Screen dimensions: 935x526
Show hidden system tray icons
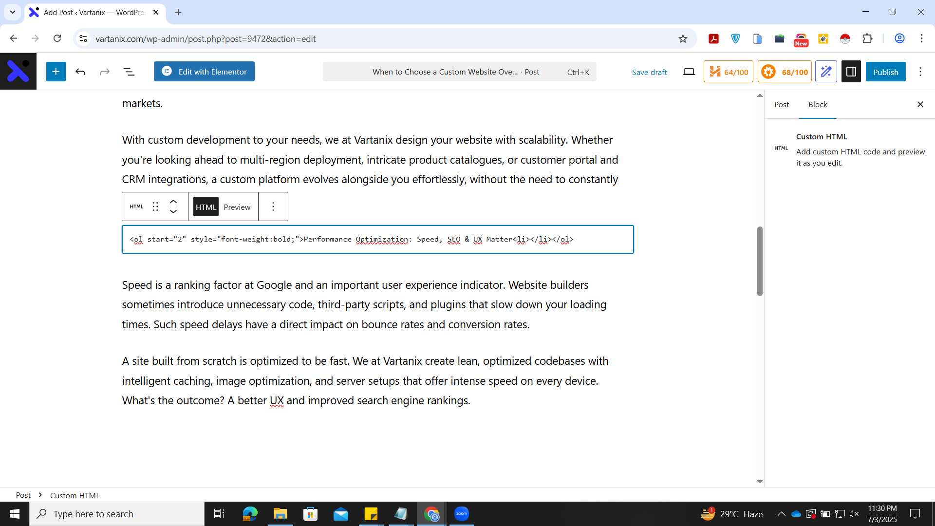(781, 514)
